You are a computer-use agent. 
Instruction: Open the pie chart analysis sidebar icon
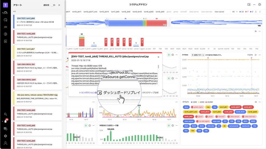pyautogui.click(x=5, y=34)
